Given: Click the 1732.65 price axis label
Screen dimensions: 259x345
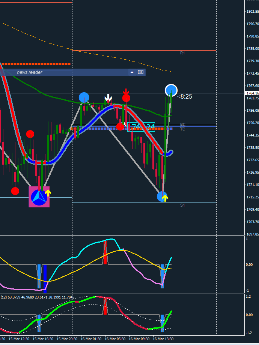Looking at the screenshot, I should point(253,160).
